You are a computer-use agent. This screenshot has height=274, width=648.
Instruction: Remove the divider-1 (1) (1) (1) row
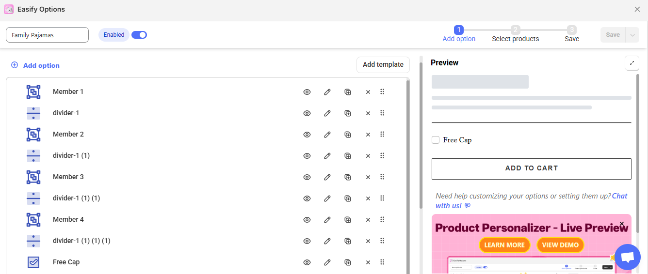point(368,241)
